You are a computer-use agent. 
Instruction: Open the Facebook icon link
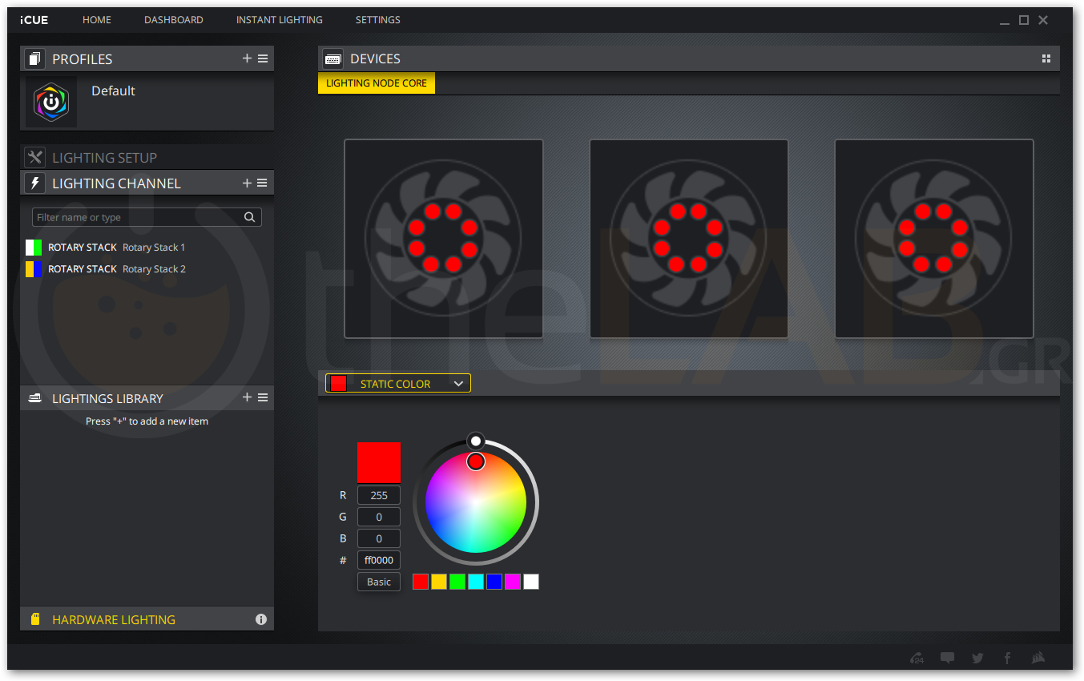click(1007, 658)
